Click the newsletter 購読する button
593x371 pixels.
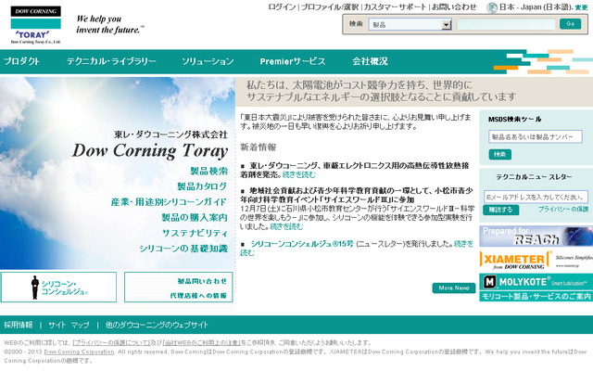coord(500,210)
